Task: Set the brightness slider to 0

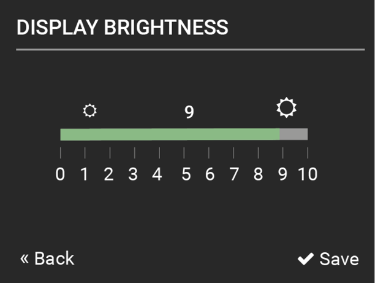Action: tap(60, 174)
